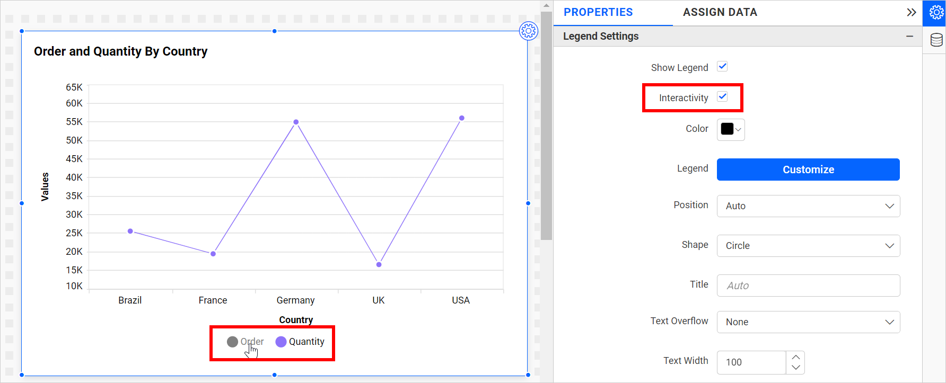Uncheck the Show Legend checkbox

pos(722,67)
